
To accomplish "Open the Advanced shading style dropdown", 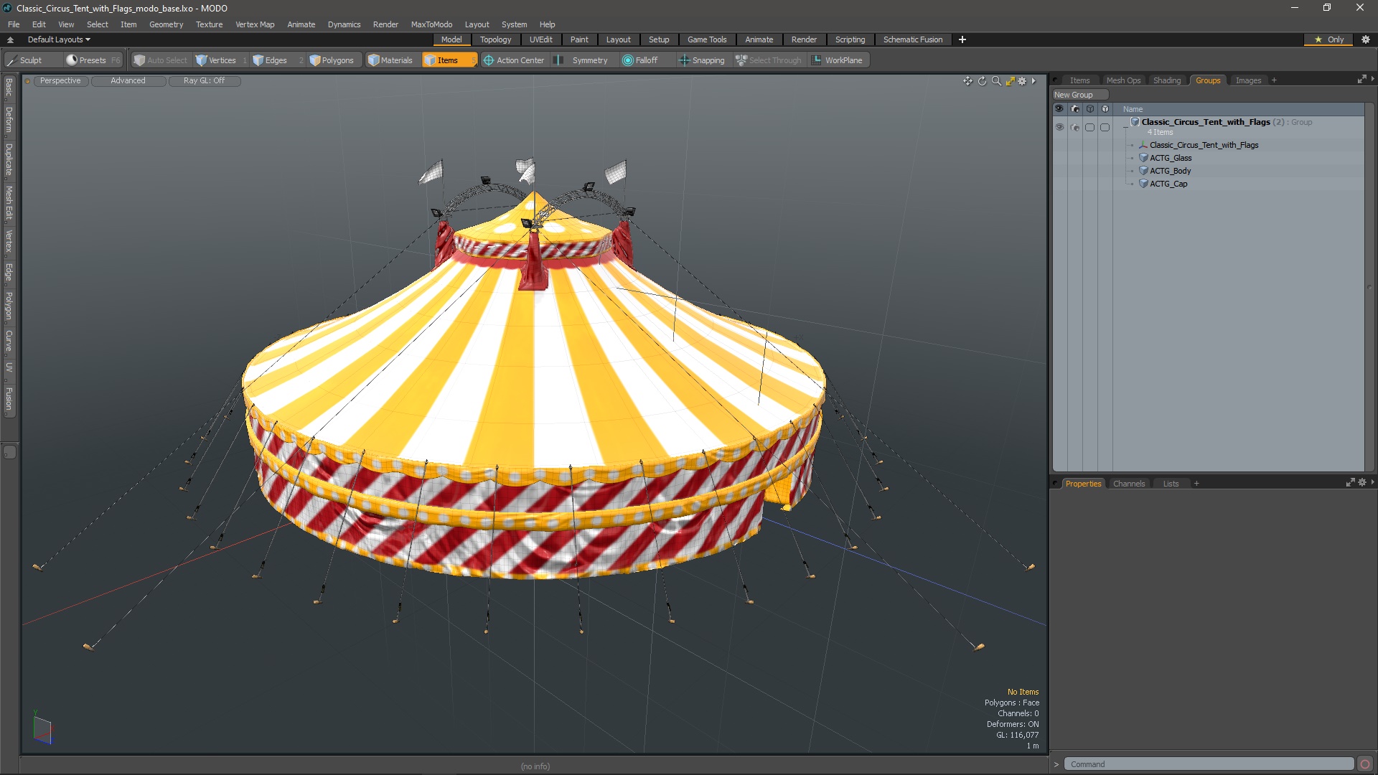I will click(128, 81).
